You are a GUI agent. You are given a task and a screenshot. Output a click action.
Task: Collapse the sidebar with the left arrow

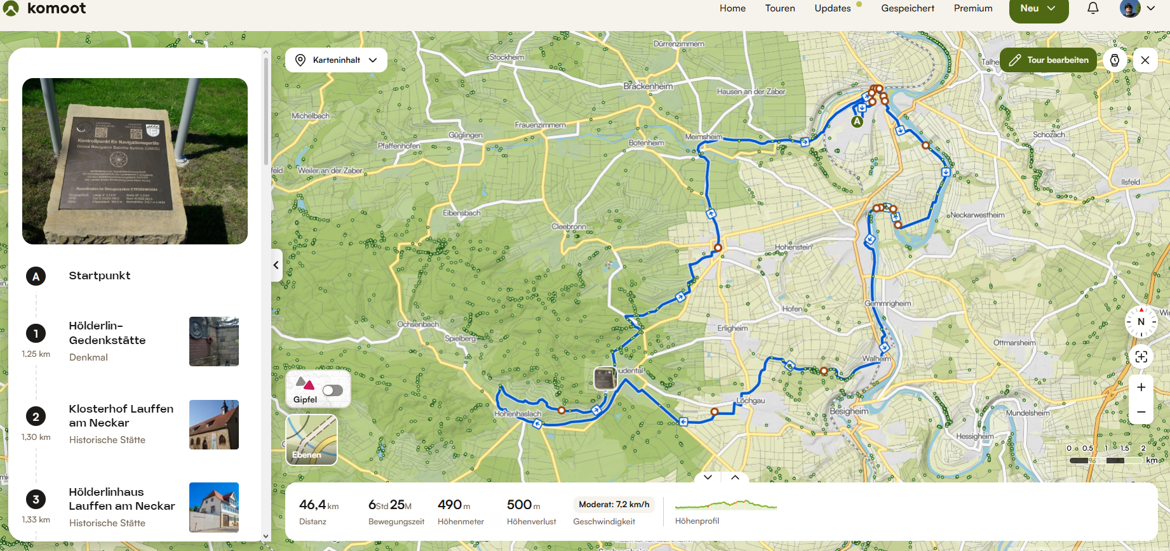[x=276, y=265]
